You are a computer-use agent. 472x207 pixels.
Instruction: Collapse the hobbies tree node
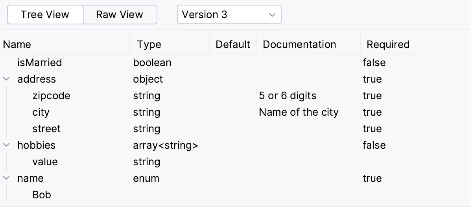(x=6, y=145)
